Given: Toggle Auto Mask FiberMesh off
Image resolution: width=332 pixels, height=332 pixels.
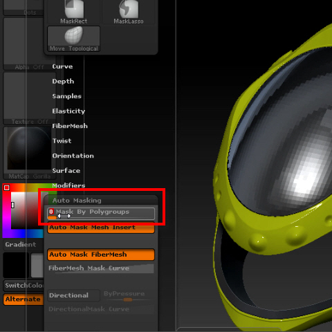Looking at the screenshot, I should [101, 255].
